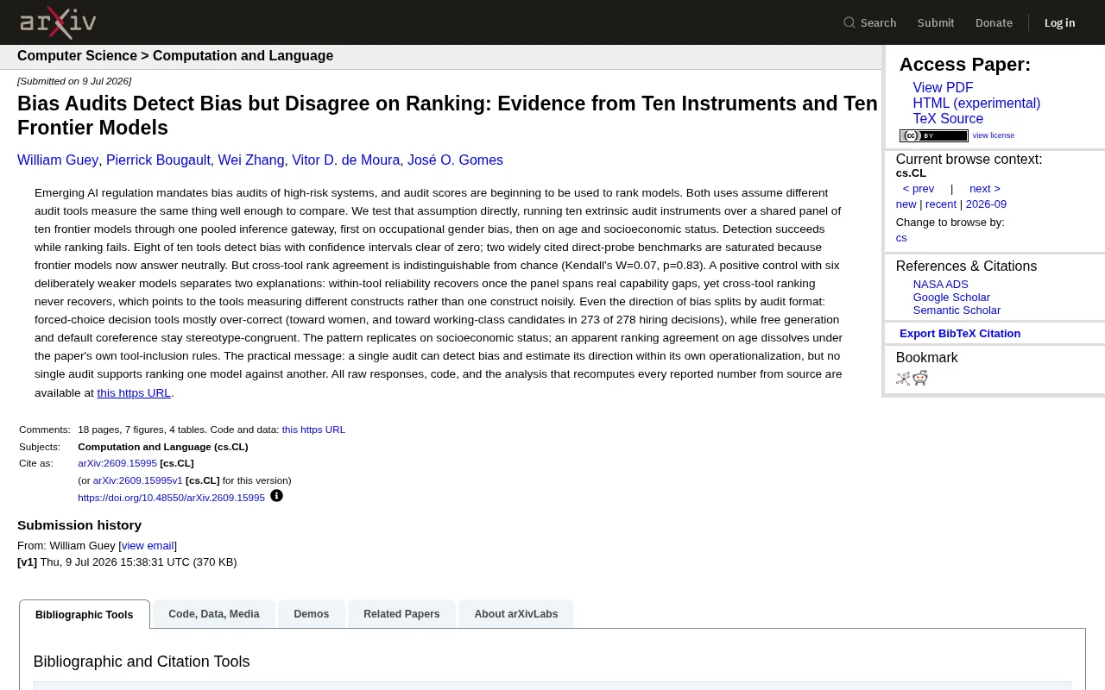Click the 'References & Citations' heading
This screenshot has height=690, width=1105.
click(x=966, y=267)
